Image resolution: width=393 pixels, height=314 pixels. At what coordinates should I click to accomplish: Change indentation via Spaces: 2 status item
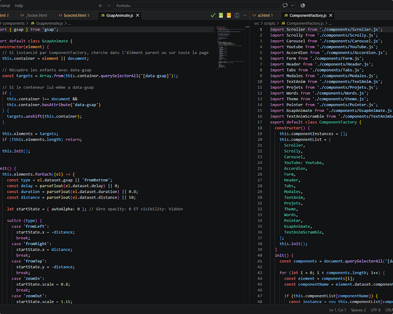358,310
